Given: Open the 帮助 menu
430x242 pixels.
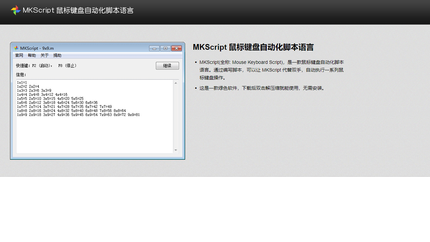Looking at the screenshot, I should tap(32, 55).
